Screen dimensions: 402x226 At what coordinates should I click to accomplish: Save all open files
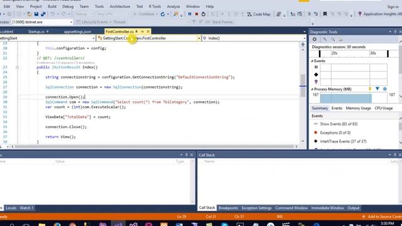[x=43, y=14]
